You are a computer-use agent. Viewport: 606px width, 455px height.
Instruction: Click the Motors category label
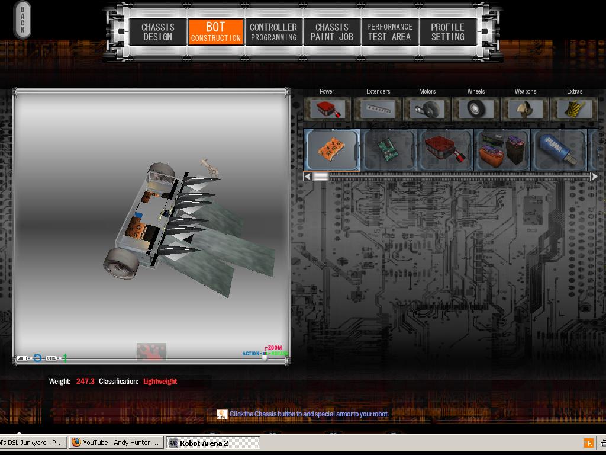(x=427, y=91)
